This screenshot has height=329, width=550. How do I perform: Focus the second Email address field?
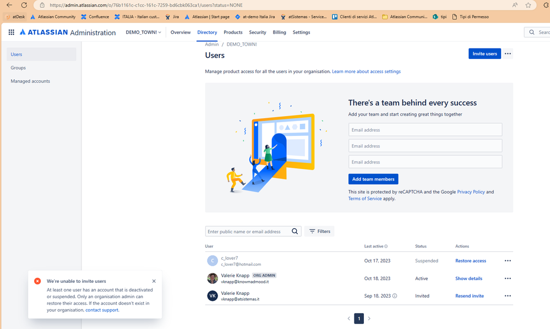coord(425,146)
